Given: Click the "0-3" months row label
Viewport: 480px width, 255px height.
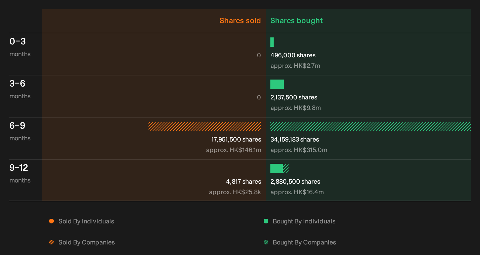Looking at the screenshot, I should tap(18, 42).
